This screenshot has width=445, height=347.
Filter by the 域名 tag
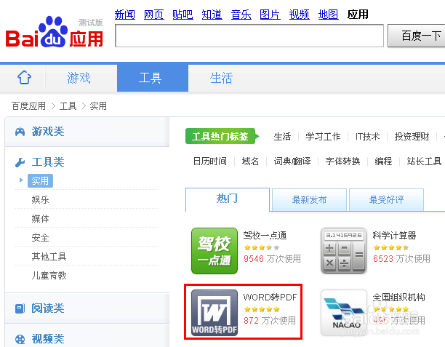tap(250, 161)
